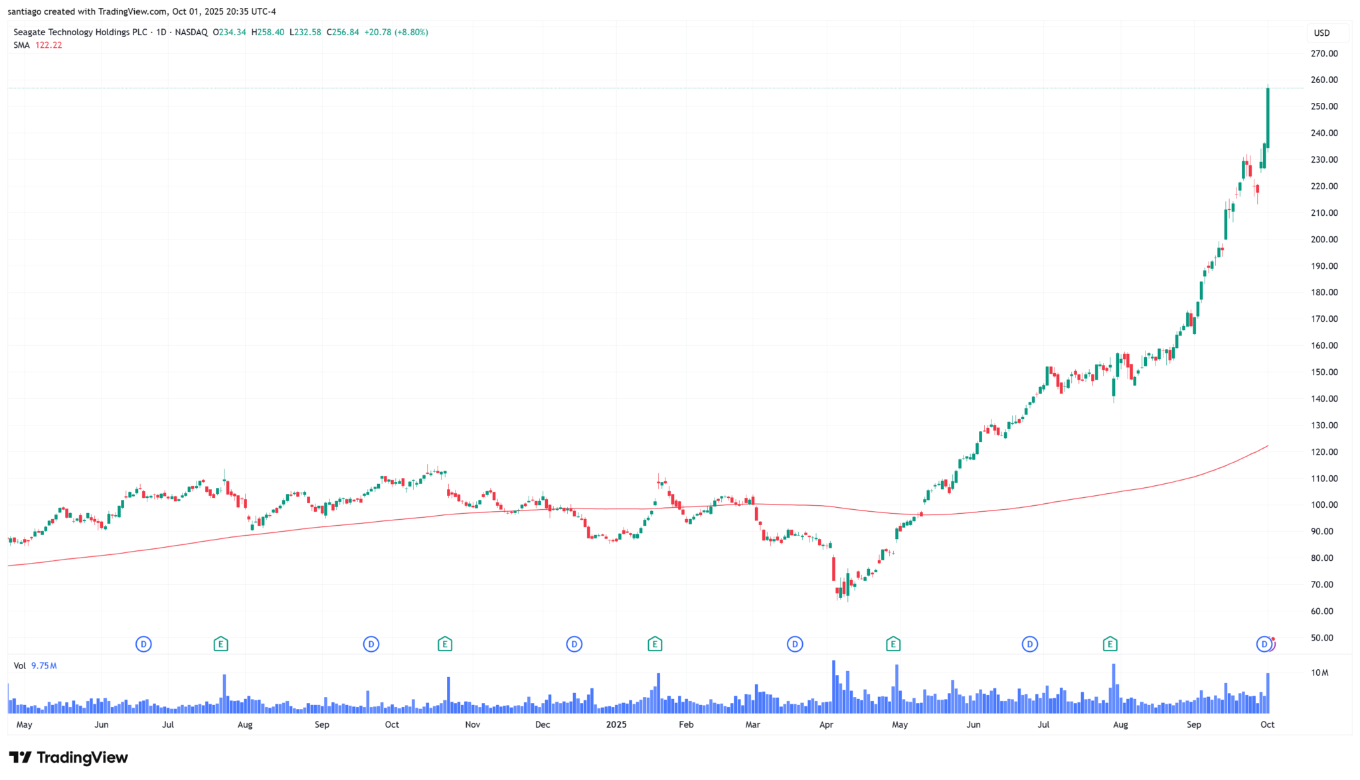Open the dividend marker in late September 2024

point(371,644)
